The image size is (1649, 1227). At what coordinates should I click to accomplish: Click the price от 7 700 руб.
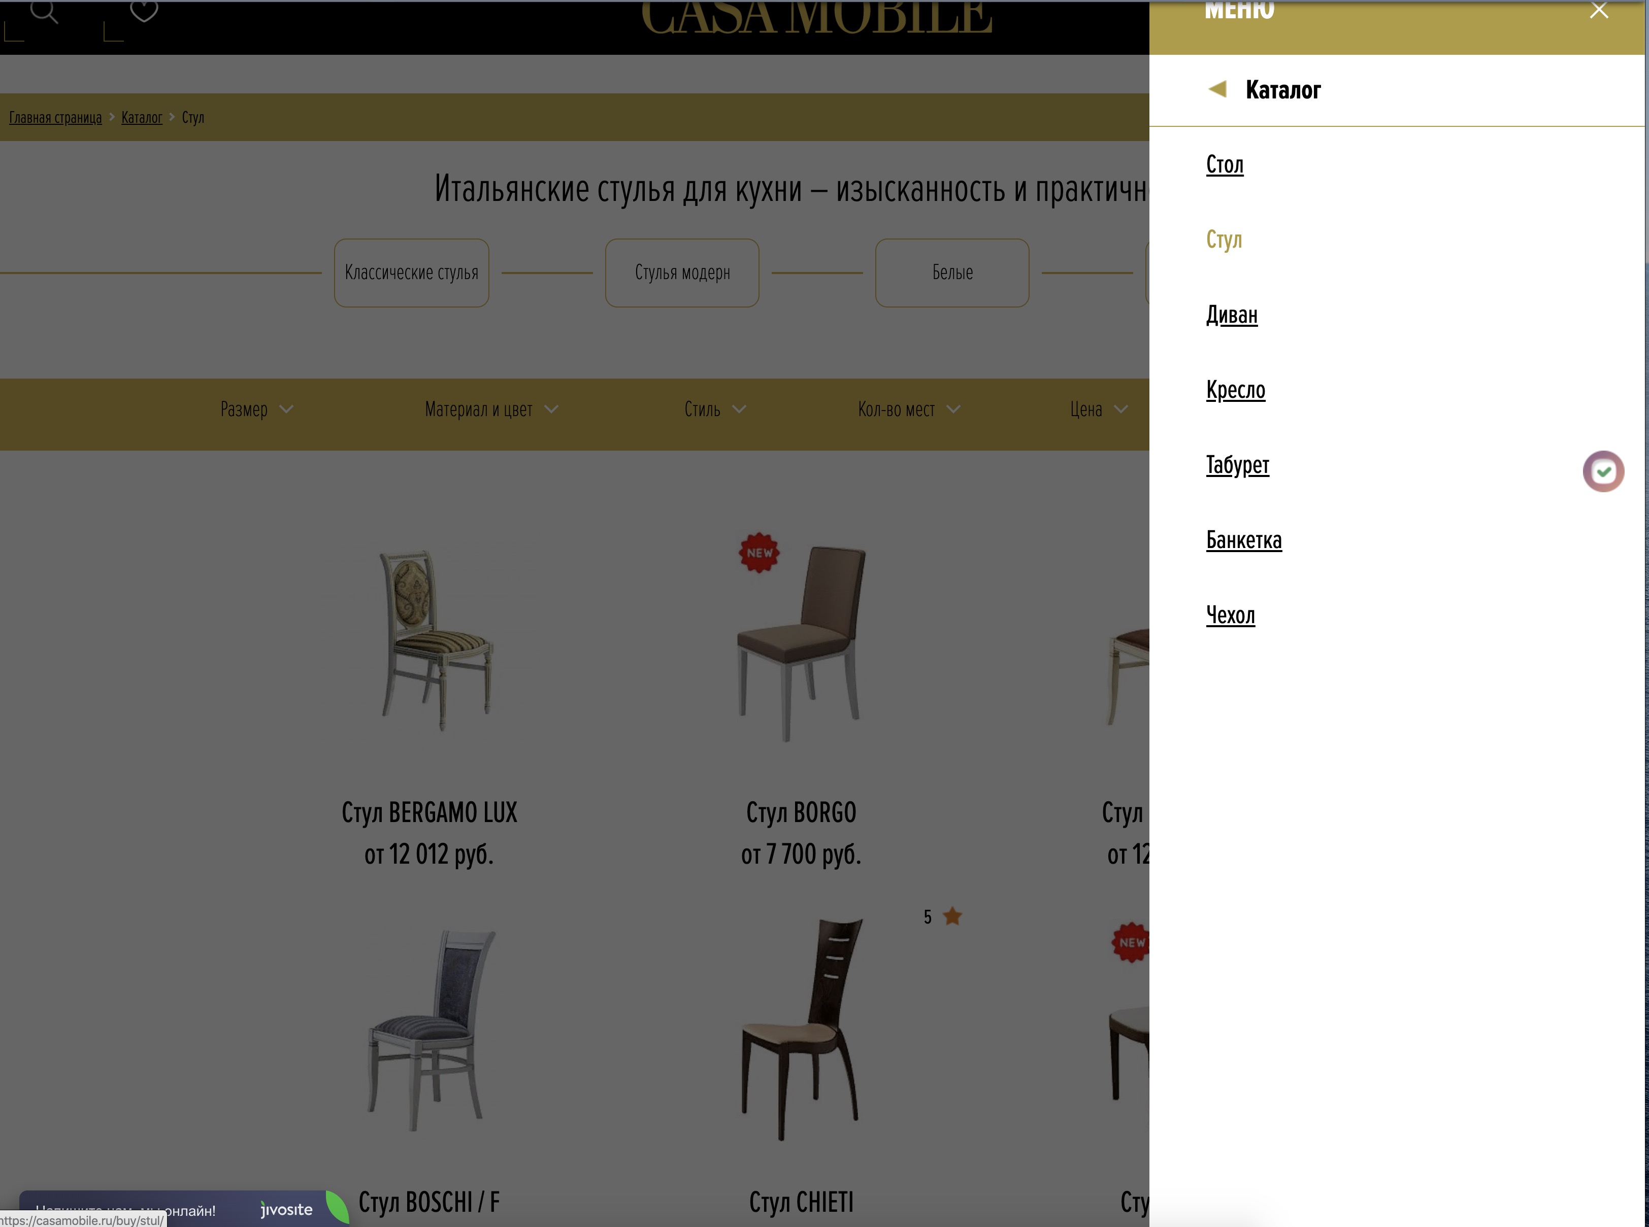point(801,854)
